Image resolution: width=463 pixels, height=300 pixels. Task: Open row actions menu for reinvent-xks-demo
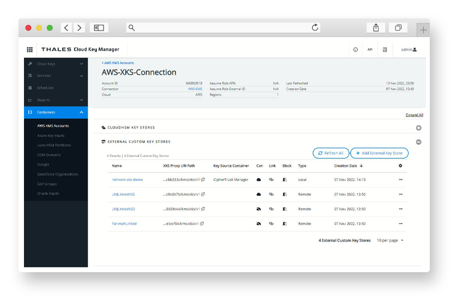coord(401,179)
